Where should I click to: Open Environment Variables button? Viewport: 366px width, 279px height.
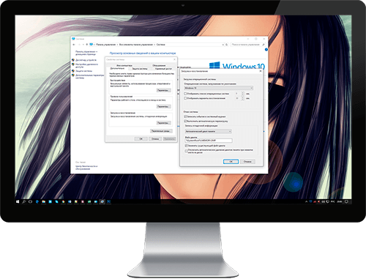161,131
